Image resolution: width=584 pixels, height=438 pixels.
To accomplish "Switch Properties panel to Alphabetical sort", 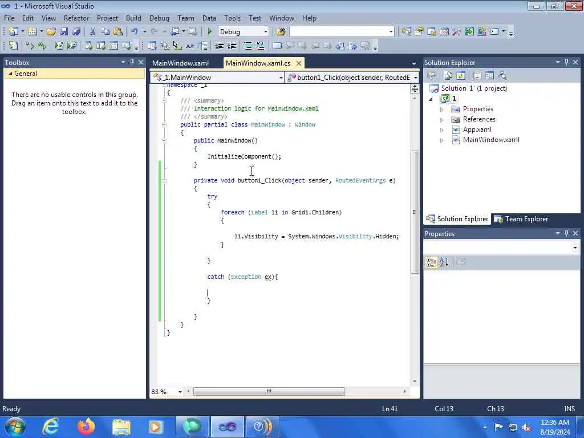I will [444, 262].
